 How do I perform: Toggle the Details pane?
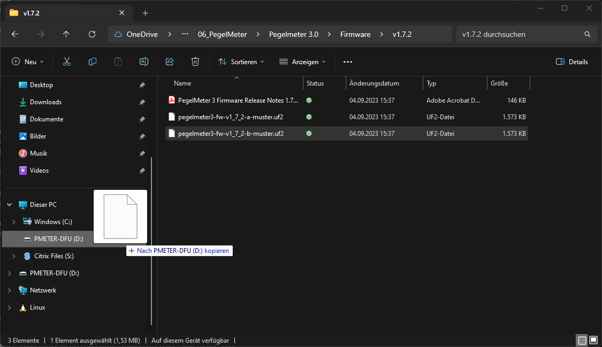[x=572, y=61]
